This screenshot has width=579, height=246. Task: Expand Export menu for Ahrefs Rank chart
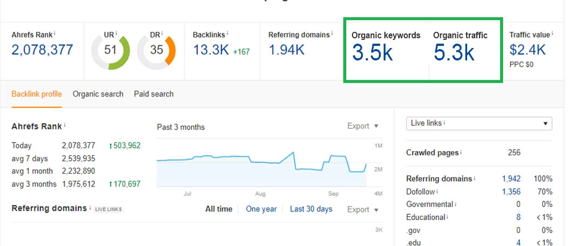coord(363,126)
